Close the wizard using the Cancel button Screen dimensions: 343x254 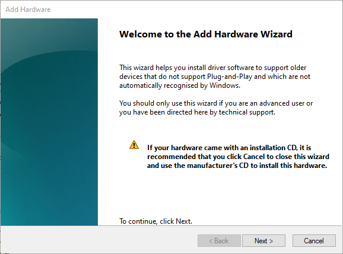coord(314,241)
